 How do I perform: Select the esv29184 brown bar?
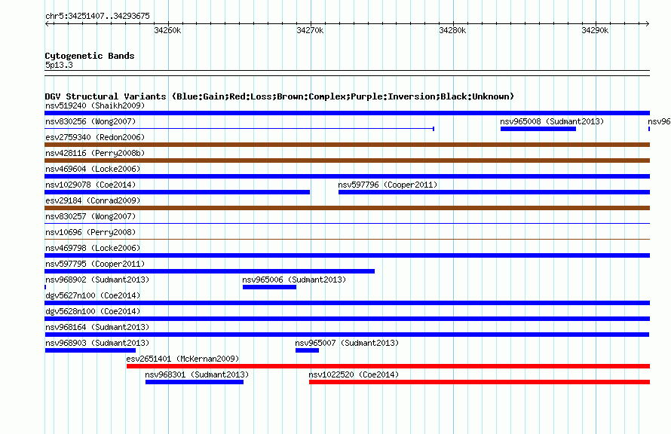coord(347,208)
